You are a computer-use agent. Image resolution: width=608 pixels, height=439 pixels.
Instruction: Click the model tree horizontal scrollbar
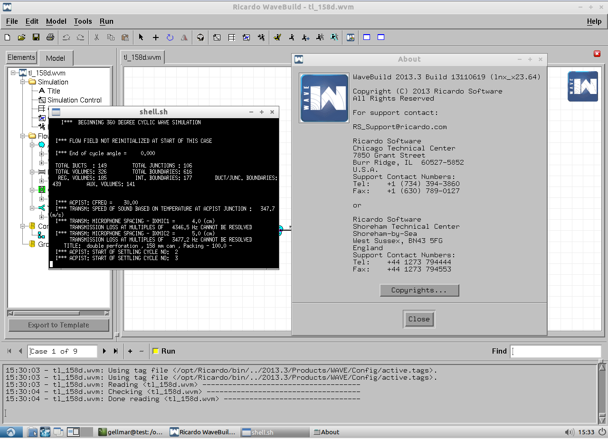(x=59, y=313)
